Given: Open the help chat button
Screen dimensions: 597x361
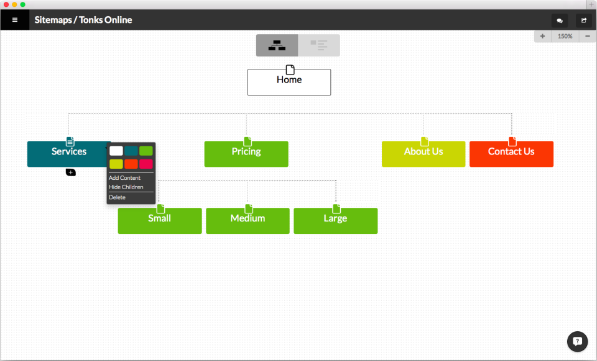Looking at the screenshot, I should point(577,341).
